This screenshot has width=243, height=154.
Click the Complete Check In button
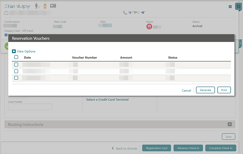[221, 148]
